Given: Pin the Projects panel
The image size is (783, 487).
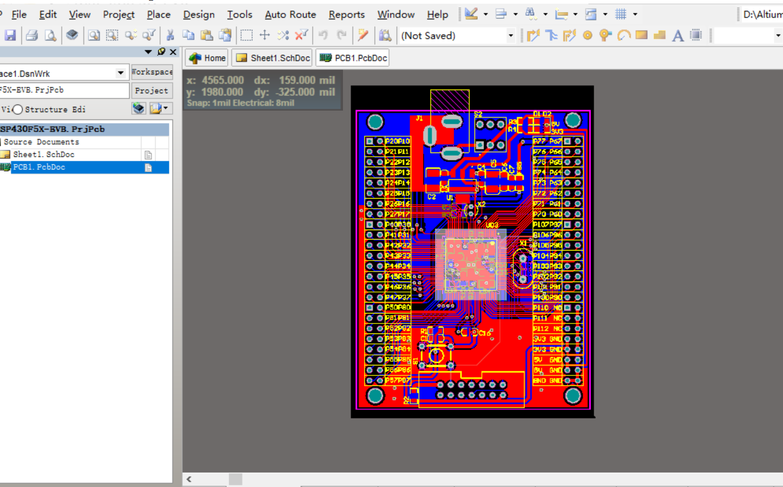Looking at the screenshot, I should (162, 51).
